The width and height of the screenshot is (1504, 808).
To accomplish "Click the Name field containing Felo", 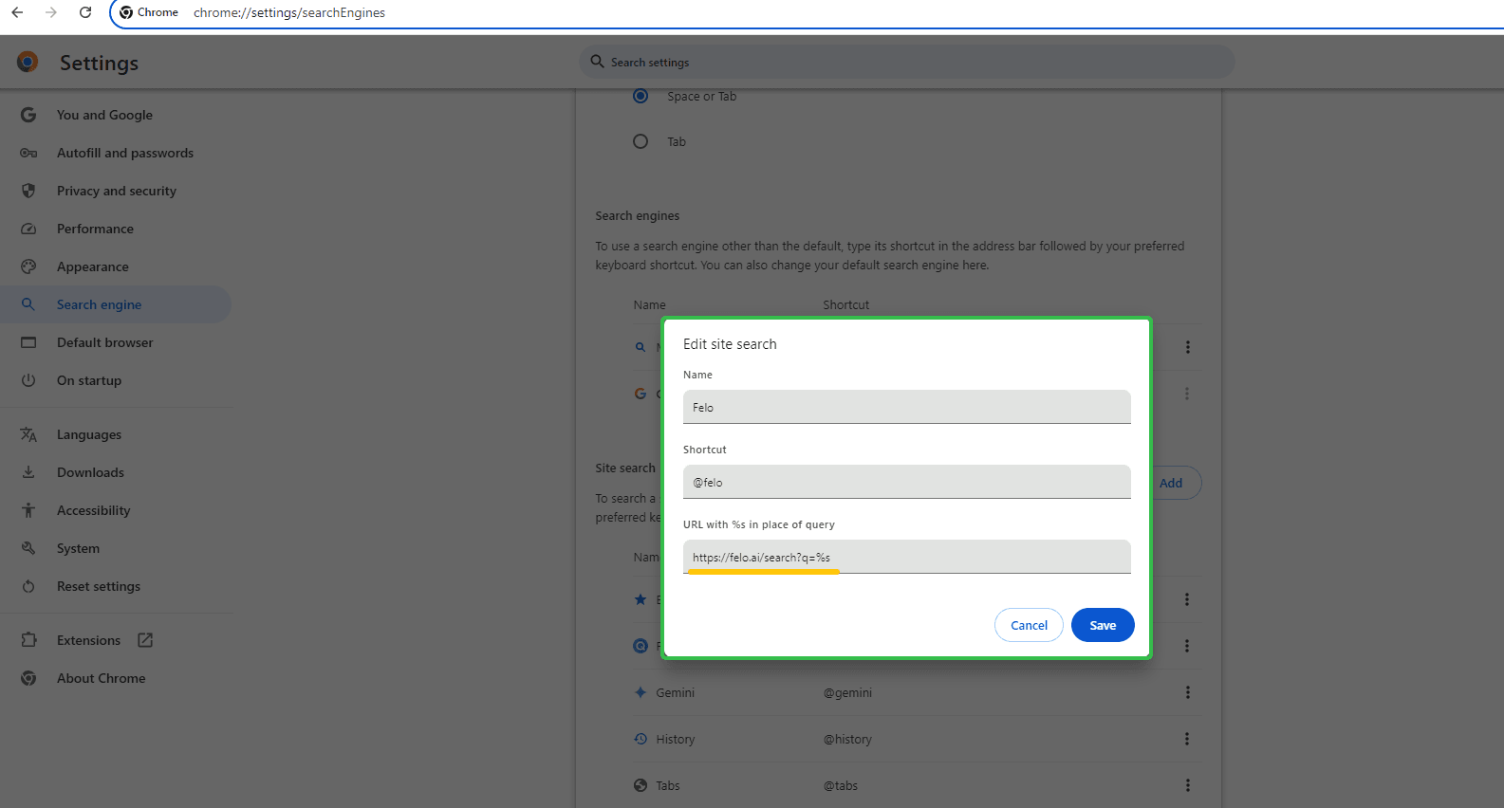I will click(907, 407).
